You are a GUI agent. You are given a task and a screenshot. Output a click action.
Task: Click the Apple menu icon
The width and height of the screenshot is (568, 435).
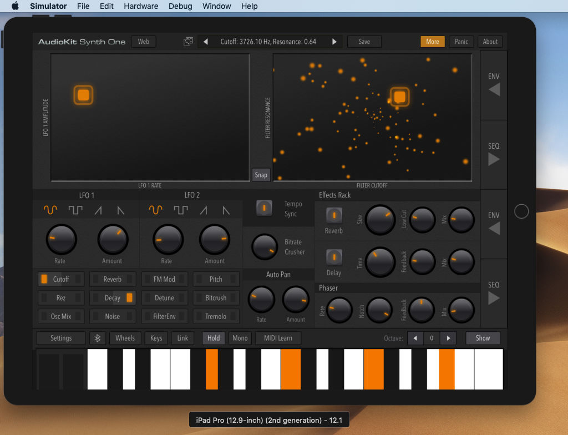pyautogui.click(x=15, y=6)
